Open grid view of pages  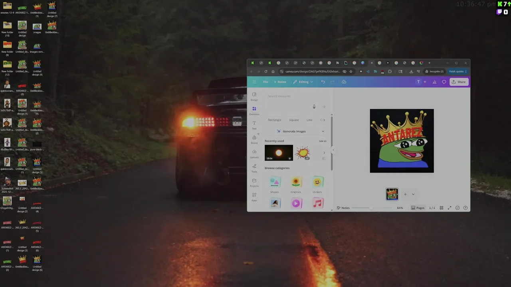coord(442,208)
